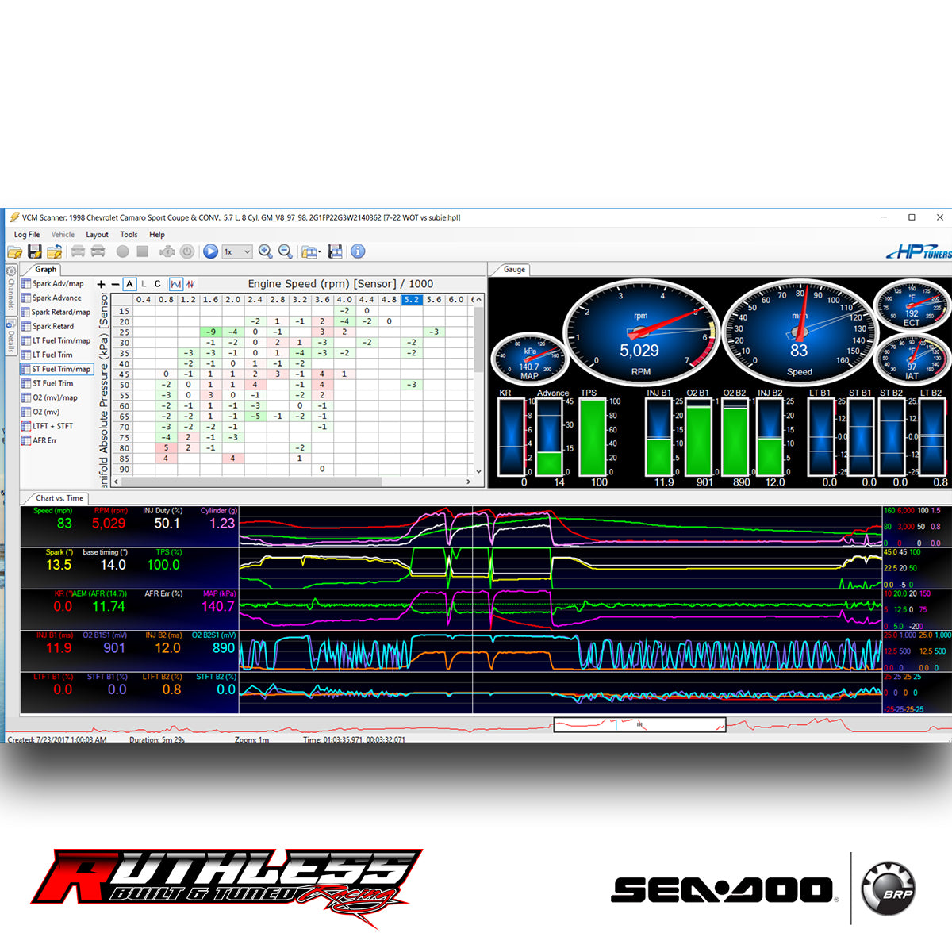Toggle the A display mode button in Graph toolbar

click(x=130, y=283)
